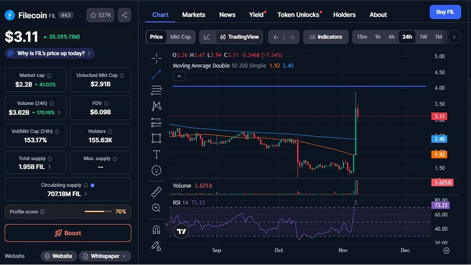The width and height of the screenshot is (471, 265).
Task: Select the crosshair cursor tool
Action: 156,58
